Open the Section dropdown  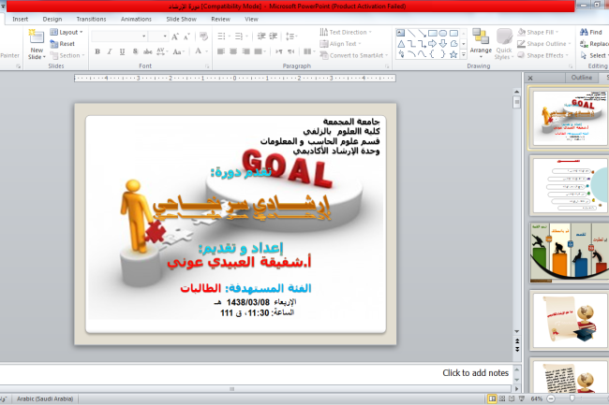click(x=67, y=55)
